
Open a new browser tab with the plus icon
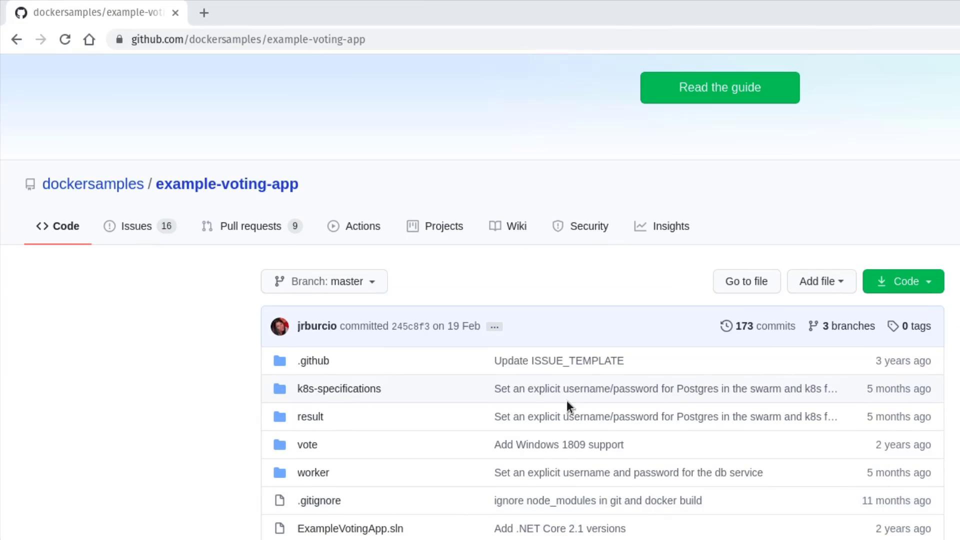203,13
